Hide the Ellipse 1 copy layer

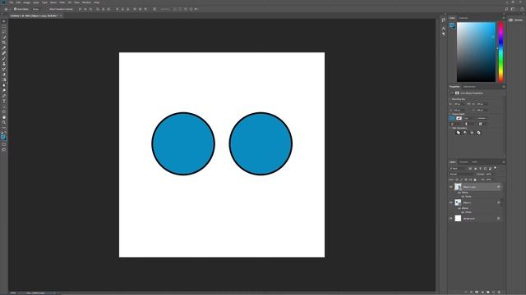pos(451,187)
